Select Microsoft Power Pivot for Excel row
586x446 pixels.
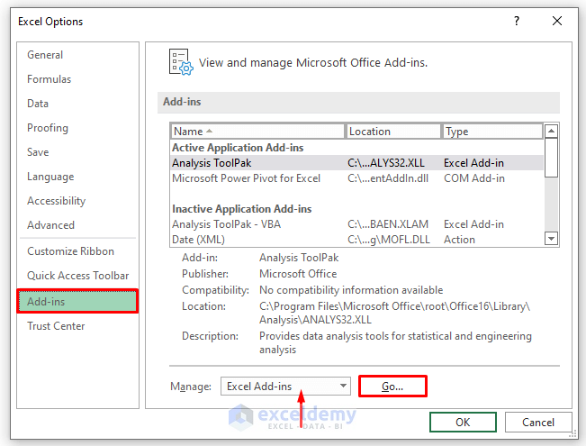(356, 178)
